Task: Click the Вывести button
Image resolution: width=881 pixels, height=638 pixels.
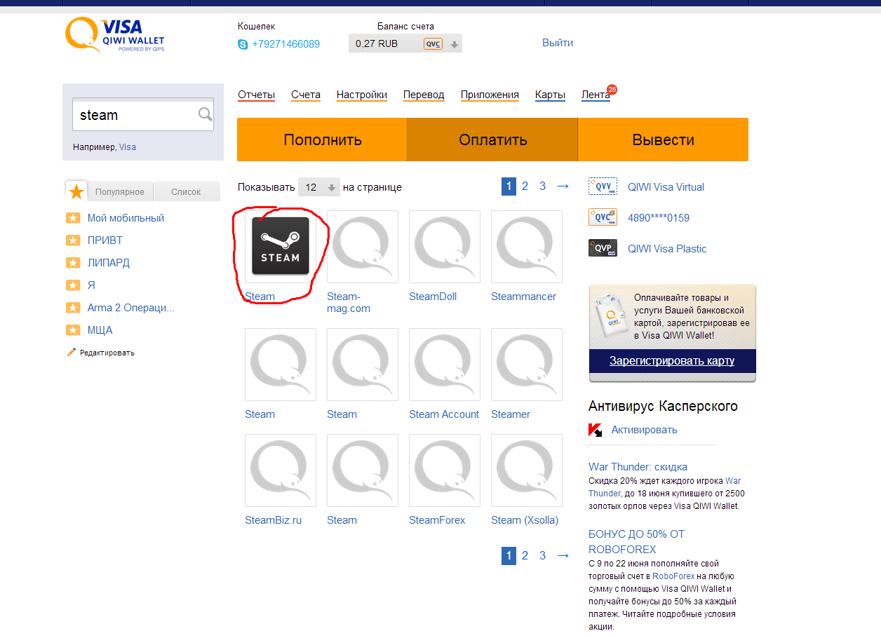Action: (663, 140)
